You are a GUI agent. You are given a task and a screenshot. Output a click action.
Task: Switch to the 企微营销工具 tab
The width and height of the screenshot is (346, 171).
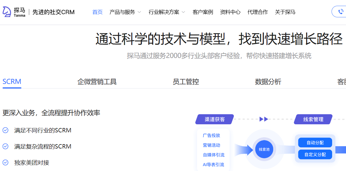pos(97,82)
